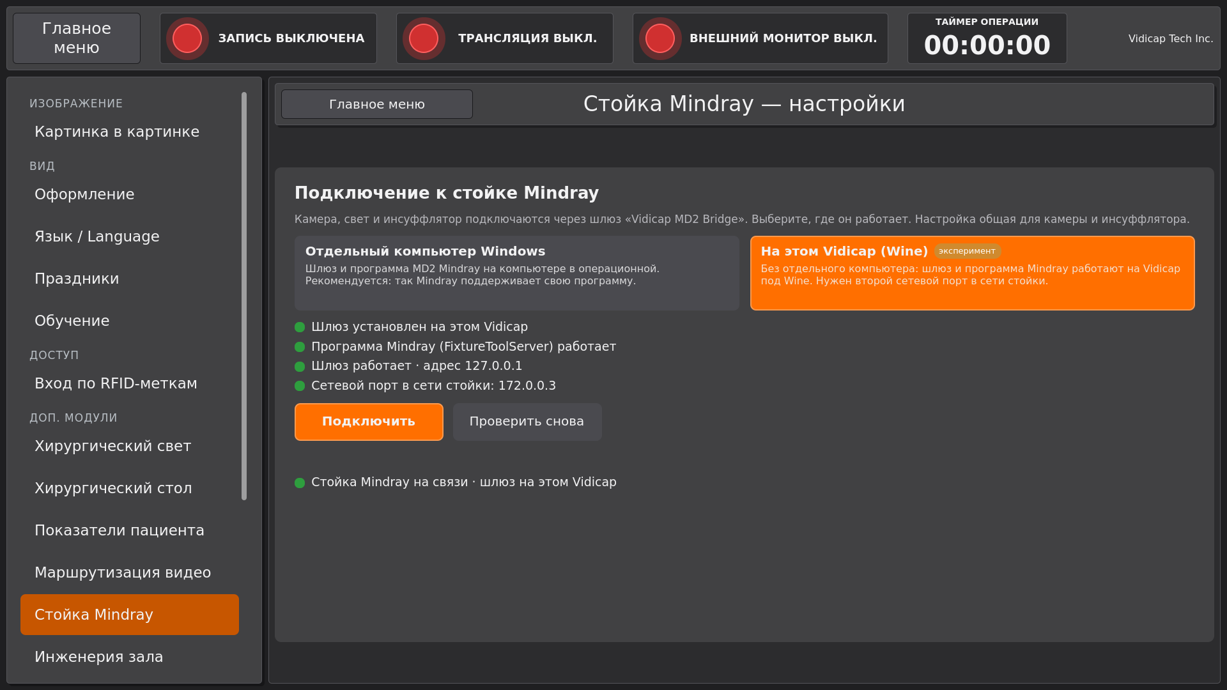Click "Шлюз работает · адрес 127.0.0.1" status text
This screenshot has height=690, width=1227.
click(417, 366)
